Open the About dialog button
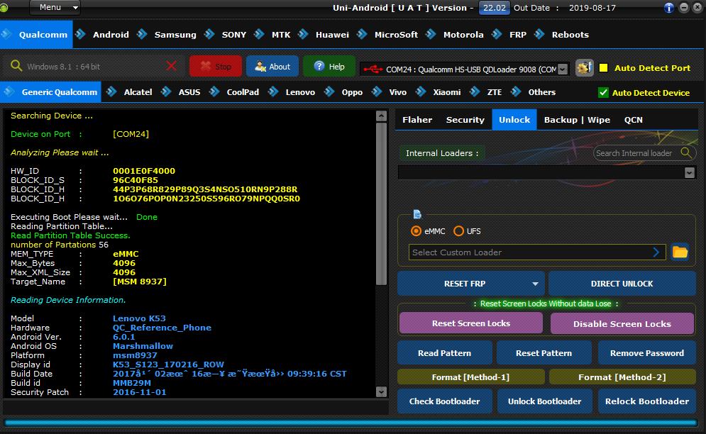The image size is (706, 434). pyautogui.click(x=272, y=66)
